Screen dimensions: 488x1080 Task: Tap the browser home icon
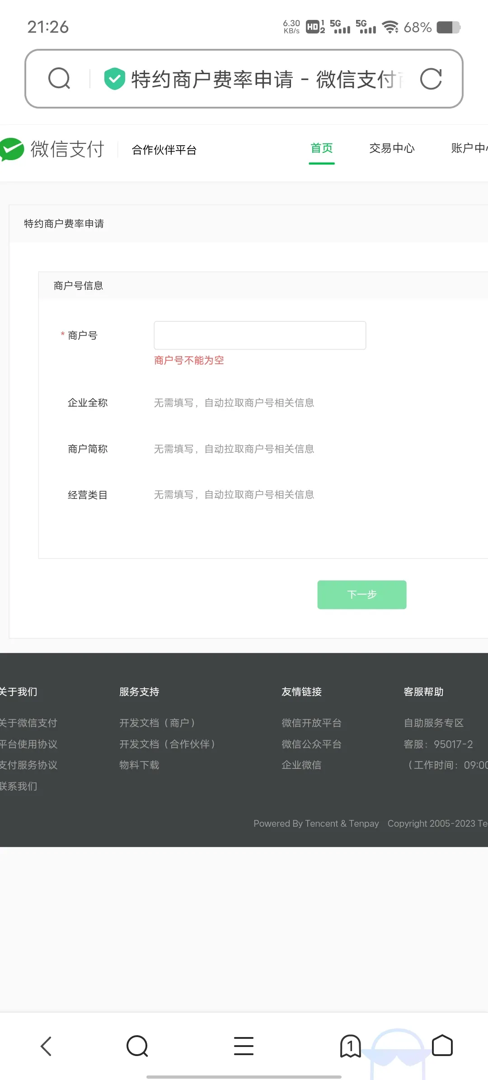point(442,1046)
